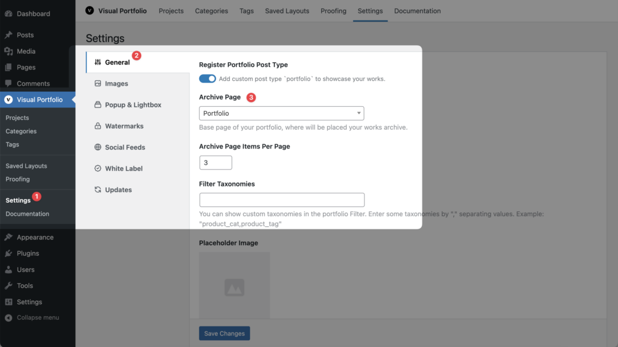This screenshot has height=347, width=618.
Task: Click the General sliders icon
Action: pos(98,62)
